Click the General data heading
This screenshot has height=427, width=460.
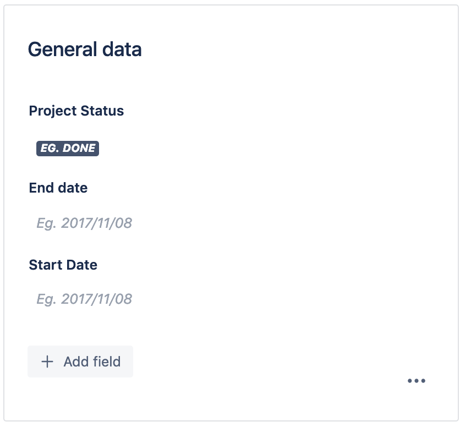pos(85,50)
